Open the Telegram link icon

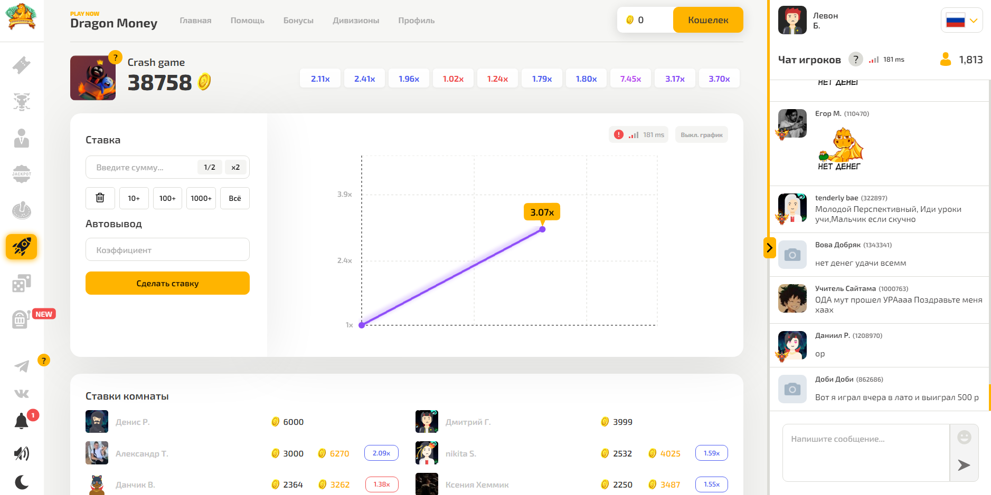coord(22,366)
